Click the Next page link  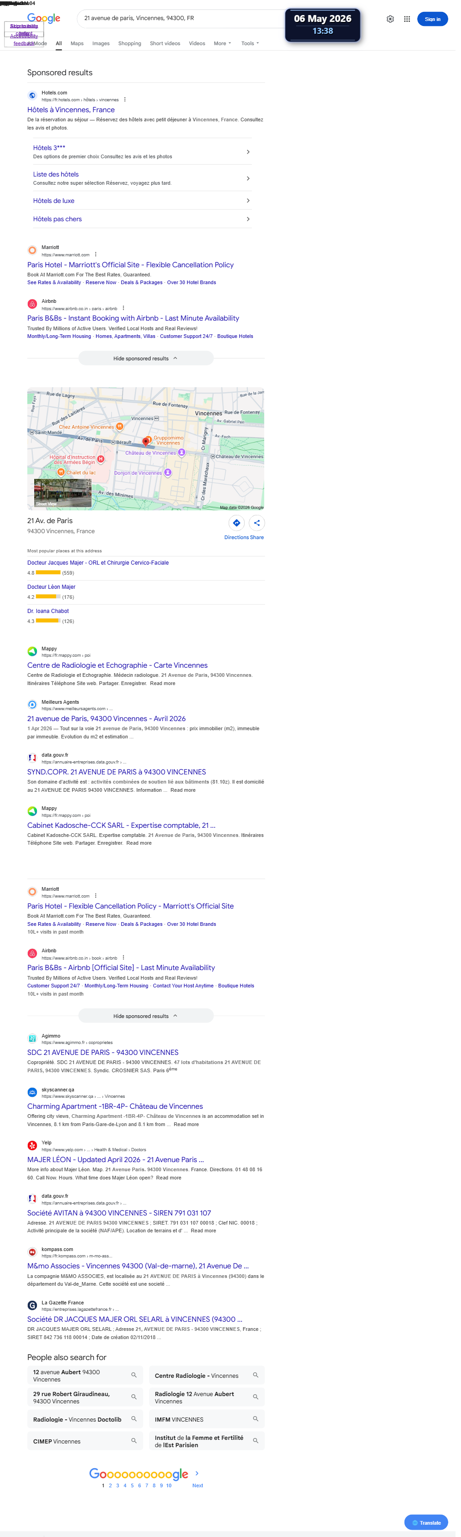[197, 1485]
